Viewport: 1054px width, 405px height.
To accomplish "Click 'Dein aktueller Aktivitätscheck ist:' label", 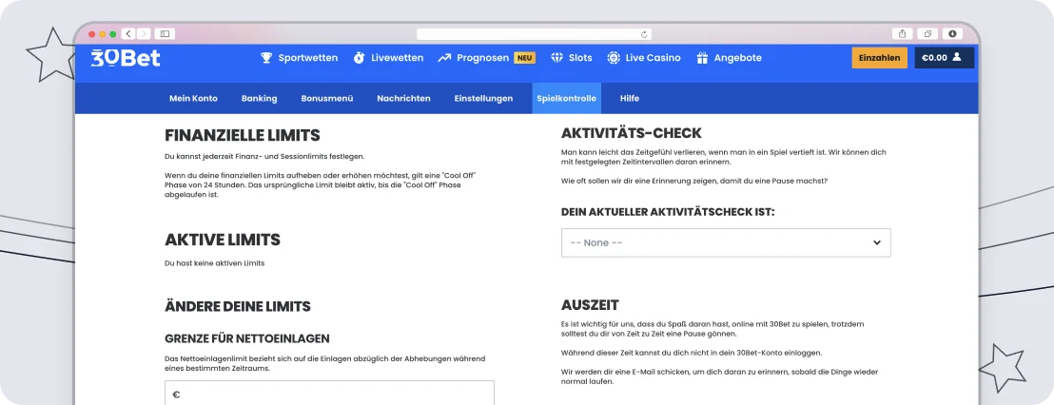I will pos(668,212).
